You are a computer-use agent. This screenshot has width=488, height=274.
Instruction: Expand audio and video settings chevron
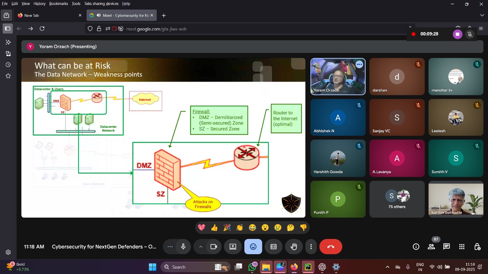coord(201,247)
